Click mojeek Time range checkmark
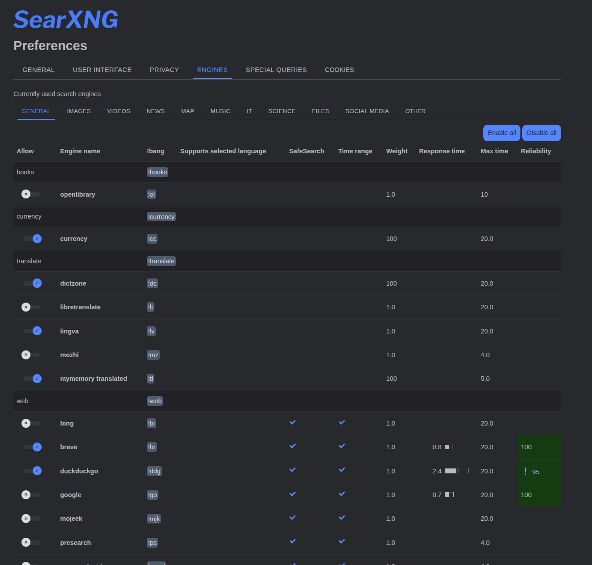 342,518
